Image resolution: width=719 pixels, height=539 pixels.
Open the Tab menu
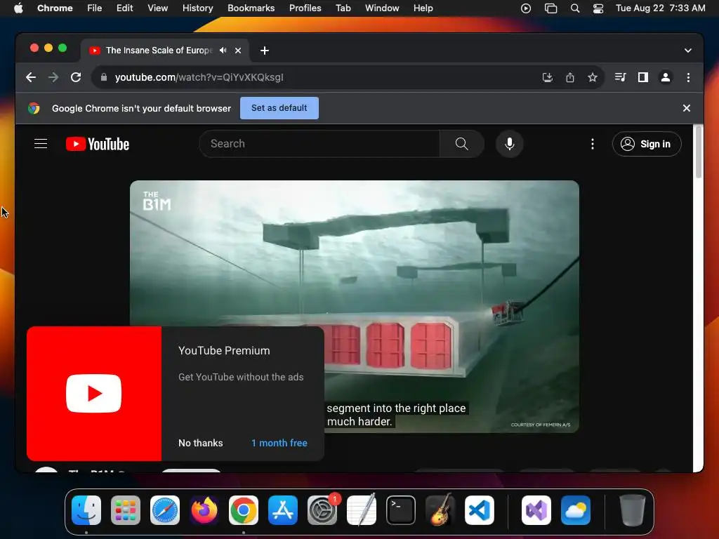coord(343,8)
